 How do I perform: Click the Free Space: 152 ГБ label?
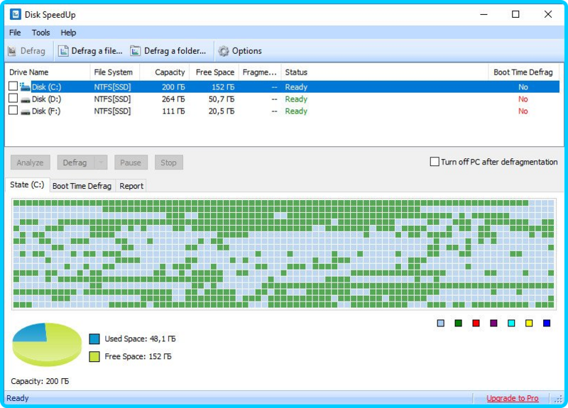(138, 357)
